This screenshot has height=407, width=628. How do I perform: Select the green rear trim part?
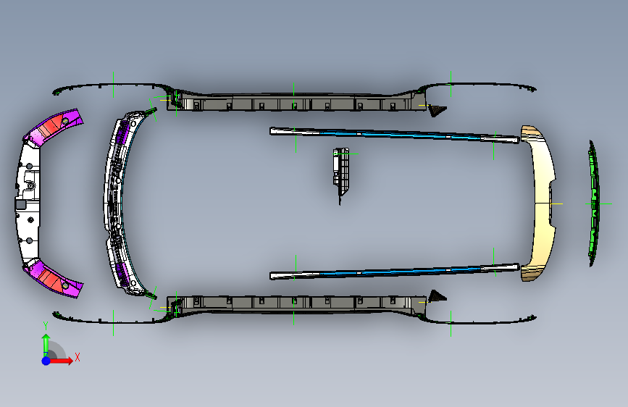coord(593,204)
